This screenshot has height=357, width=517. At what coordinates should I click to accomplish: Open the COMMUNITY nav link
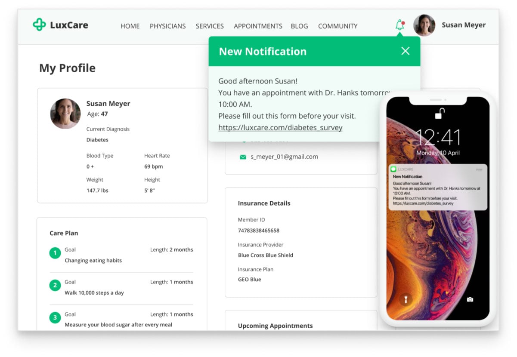click(x=337, y=26)
